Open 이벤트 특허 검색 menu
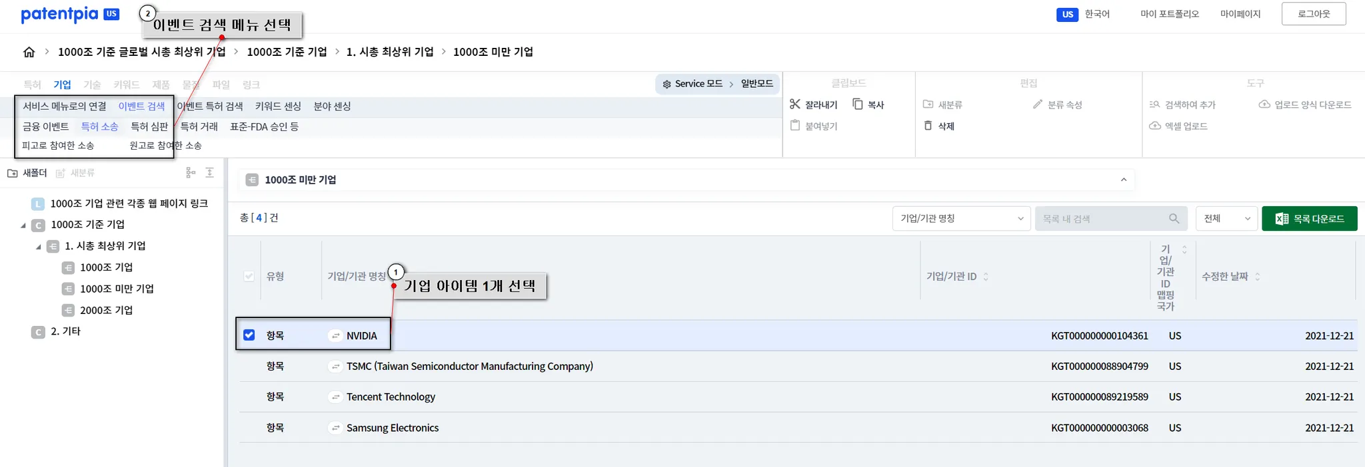This screenshot has width=1365, height=467. pyautogui.click(x=210, y=106)
